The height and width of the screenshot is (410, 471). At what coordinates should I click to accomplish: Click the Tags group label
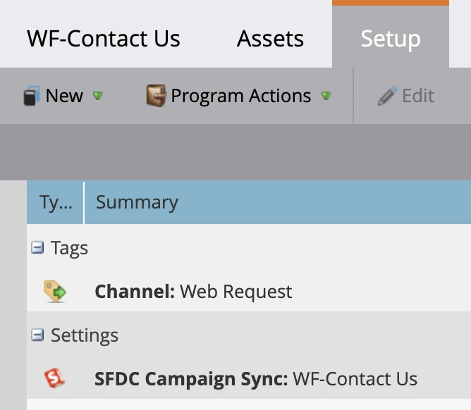click(69, 248)
